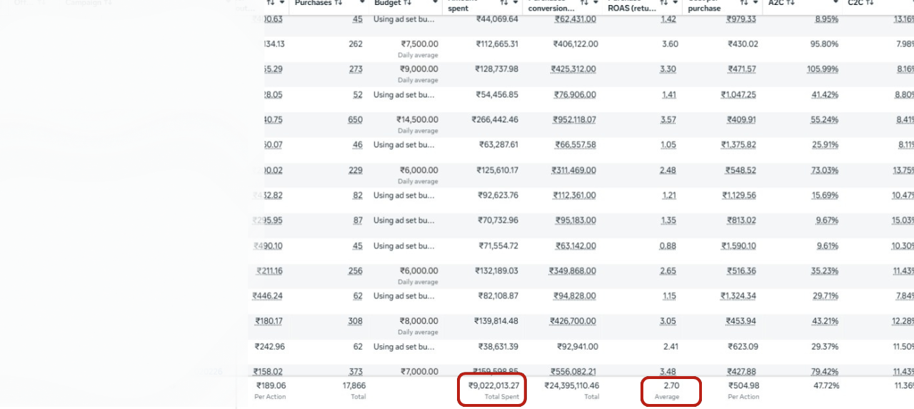Sort the C2C column via its arrows
Screen dimensions: 914x409
[x=870, y=3]
